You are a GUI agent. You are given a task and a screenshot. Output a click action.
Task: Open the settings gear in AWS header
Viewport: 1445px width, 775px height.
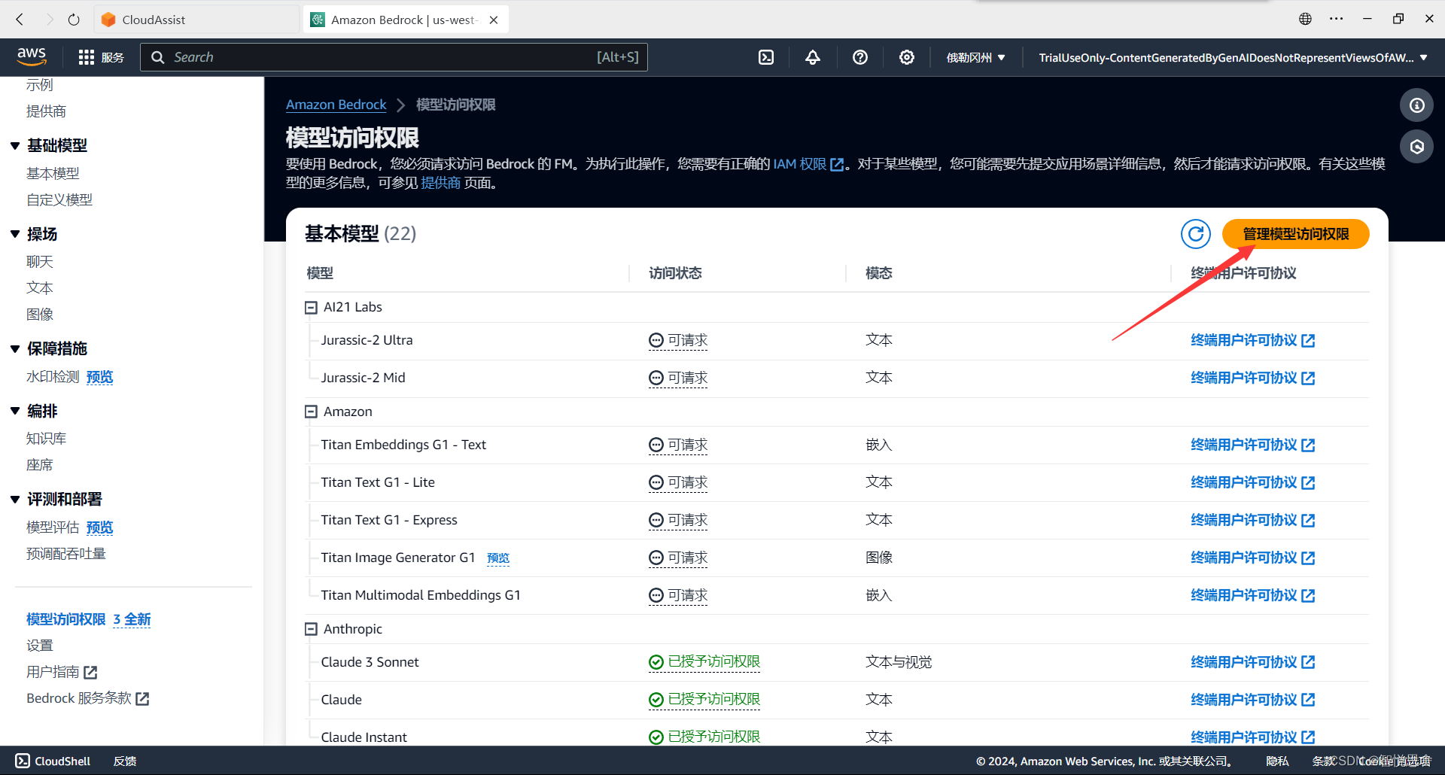[907, 57]
